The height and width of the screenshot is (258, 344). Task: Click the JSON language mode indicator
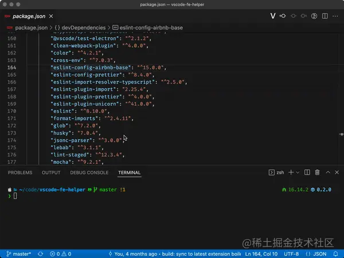click(x=320, y=253)
